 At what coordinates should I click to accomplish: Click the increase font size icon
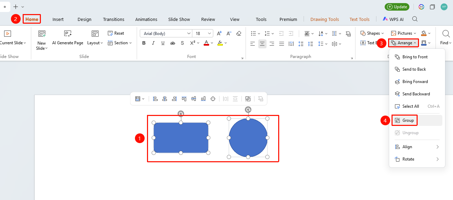[x=219, y=33]
